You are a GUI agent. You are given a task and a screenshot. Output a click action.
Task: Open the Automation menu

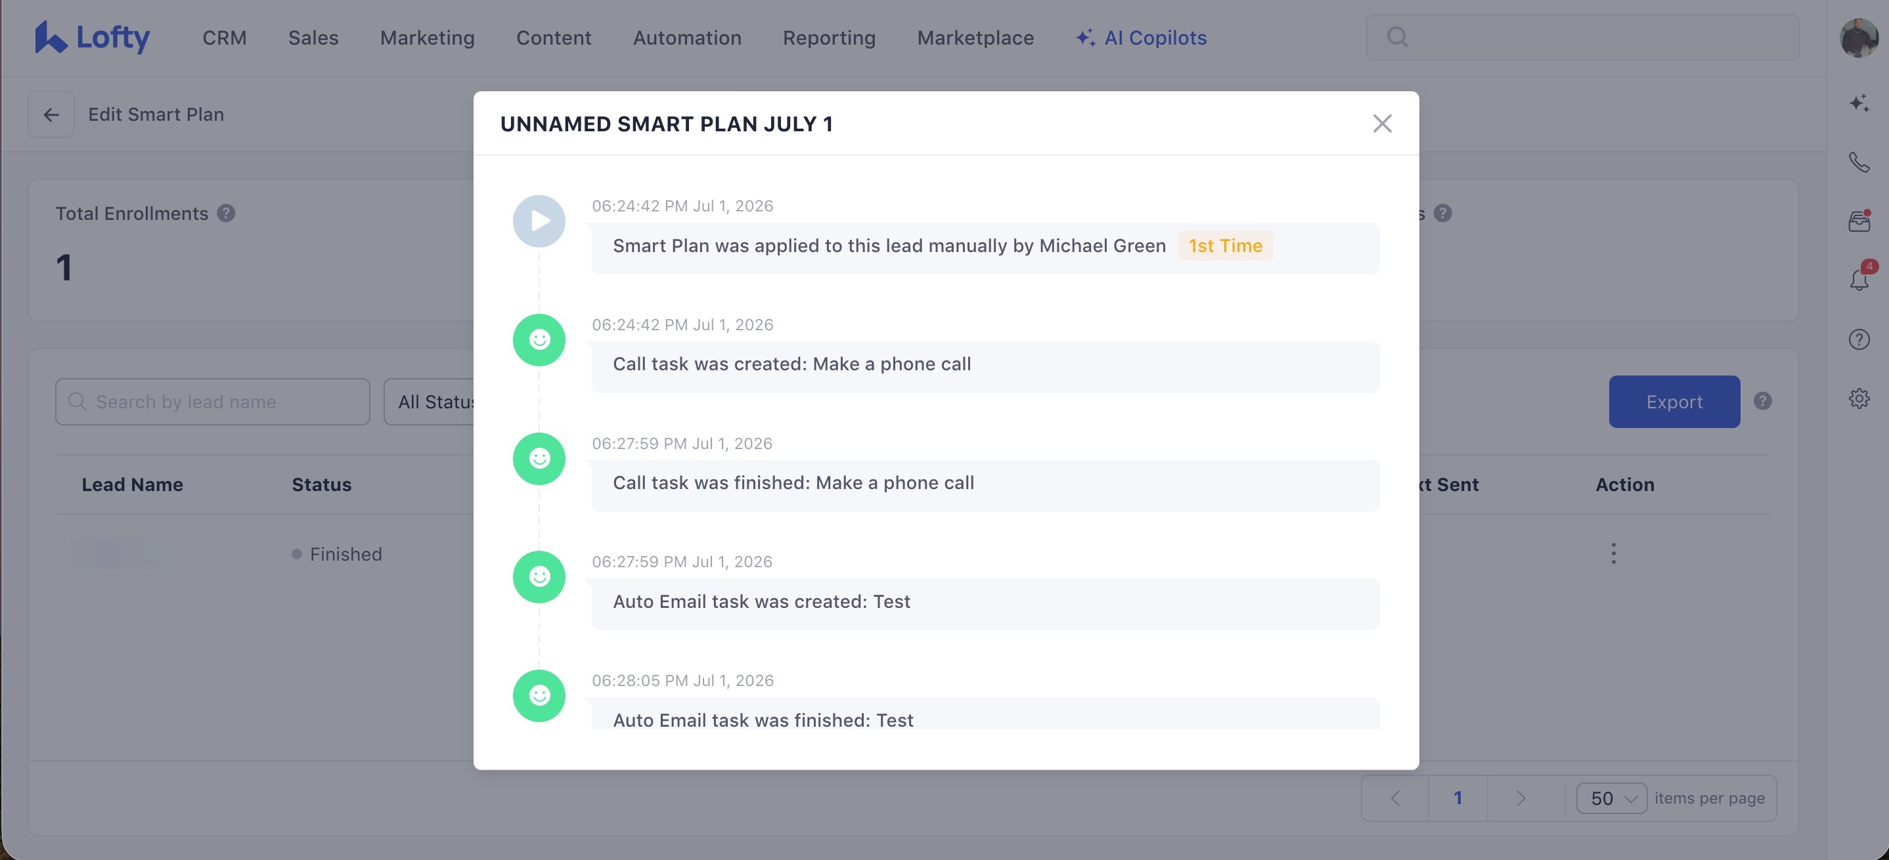tap(686, 37)
